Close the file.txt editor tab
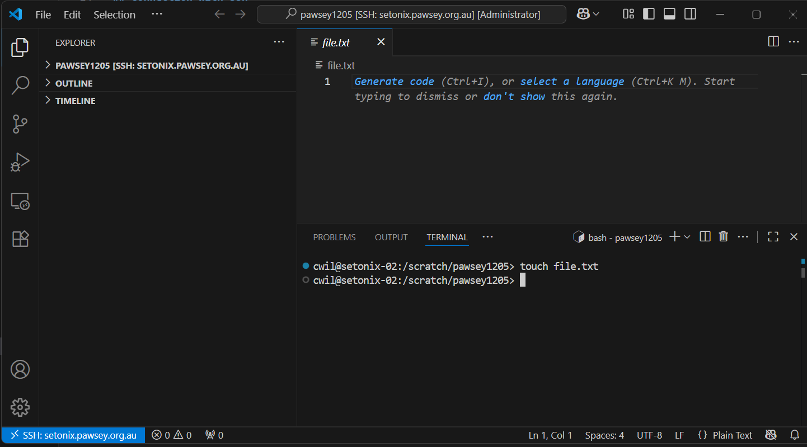Viewport: 807px width, 447px height. click(x=381, y=42)
